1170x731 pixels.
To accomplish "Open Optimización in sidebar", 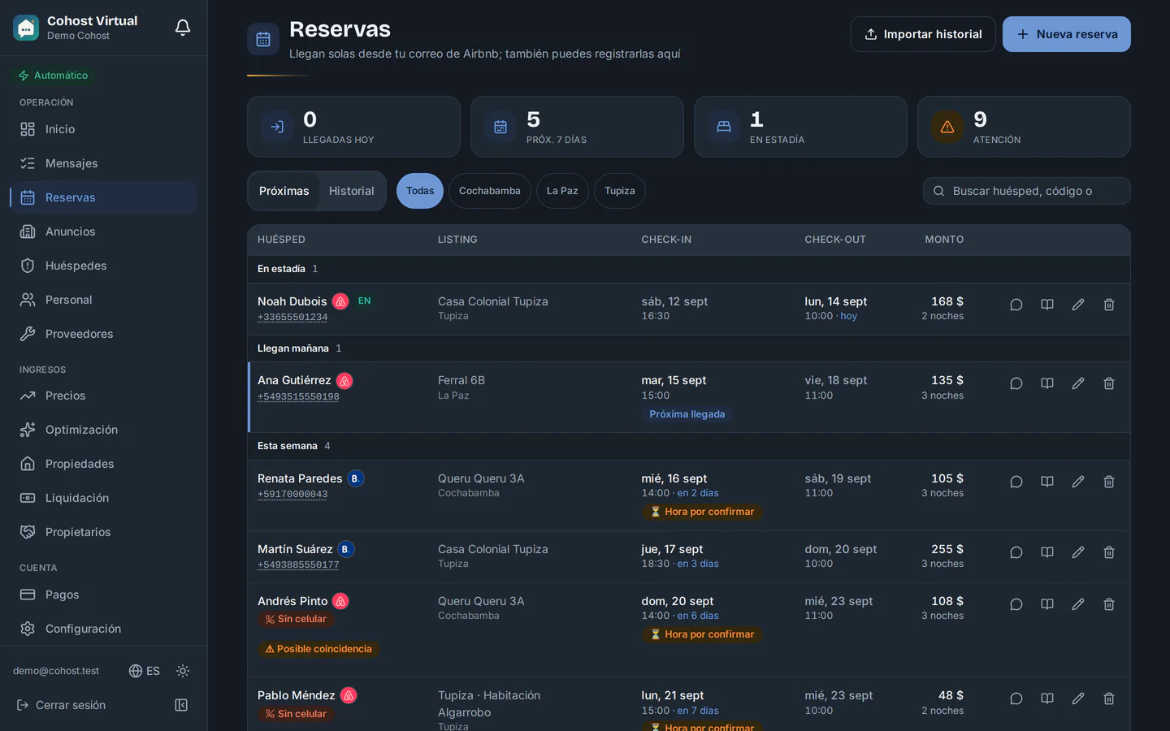I will coord(103,430).
